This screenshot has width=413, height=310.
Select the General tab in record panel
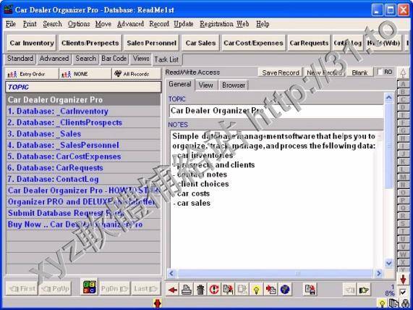(180, 84)
